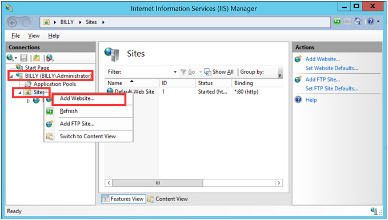Click the back navigation arrow button

click(13, 23)
